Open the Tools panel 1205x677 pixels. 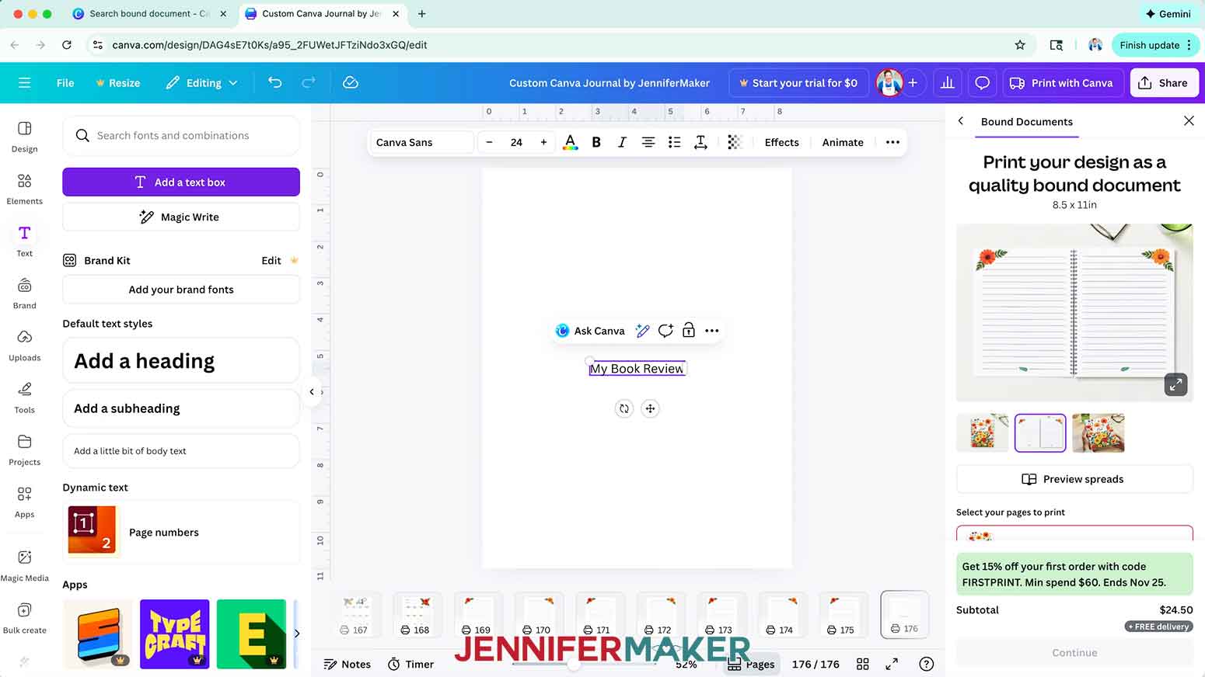click(24, 398)
